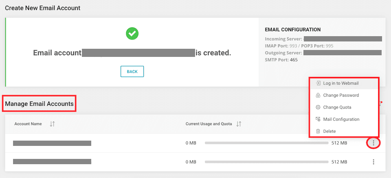Image resolution: width=391 pixels, height=178 pixels.
Task: Click the Account Name column header
Action: click(x=28, y=124)
